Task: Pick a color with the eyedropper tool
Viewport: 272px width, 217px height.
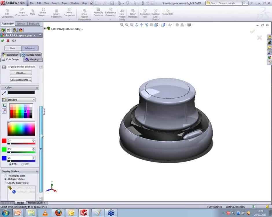Action: 4,93
